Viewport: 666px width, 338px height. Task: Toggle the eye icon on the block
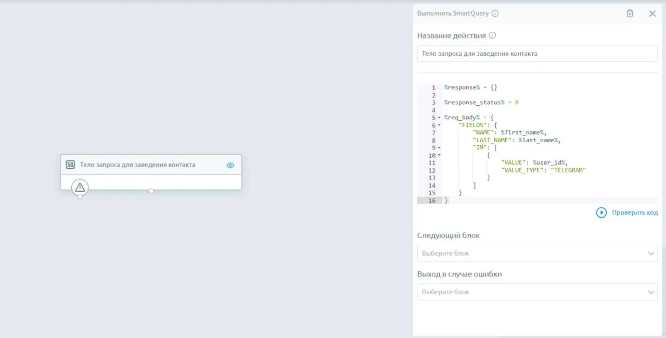[230, 165]
